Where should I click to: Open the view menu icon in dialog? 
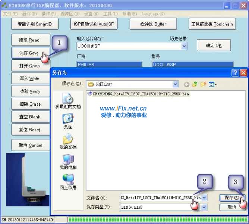[x=213, y=84]
